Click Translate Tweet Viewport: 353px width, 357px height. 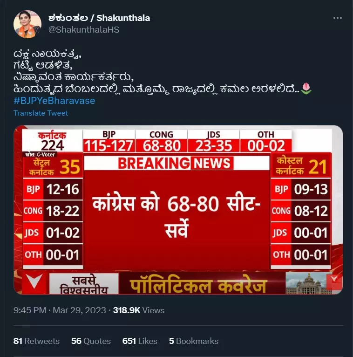click(x=41, y=113)
